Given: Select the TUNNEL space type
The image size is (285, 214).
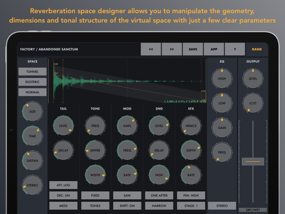Looking at the screenshot, I should point(33,71).
